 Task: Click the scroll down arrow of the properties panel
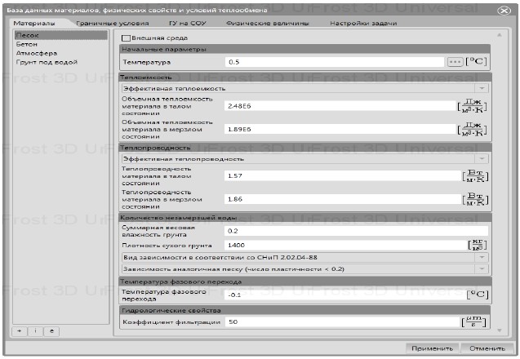[x=500, y=330]
